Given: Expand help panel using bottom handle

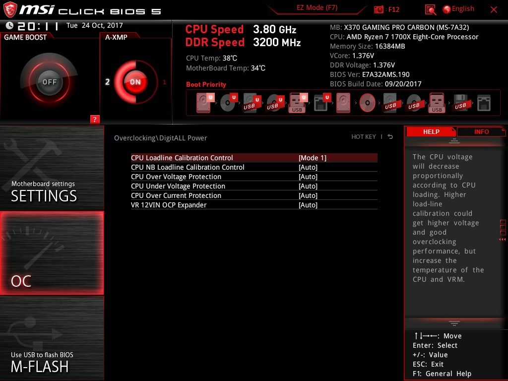Looking at the screenshot, I should 454,323.
